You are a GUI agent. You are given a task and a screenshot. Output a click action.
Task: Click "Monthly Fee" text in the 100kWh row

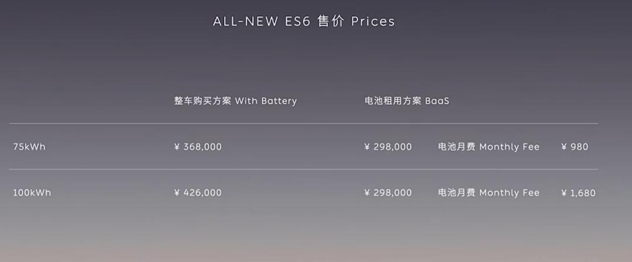point(509,192)
